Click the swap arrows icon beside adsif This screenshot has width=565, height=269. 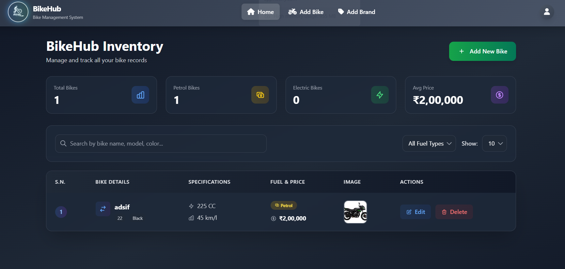coord(103,209)
